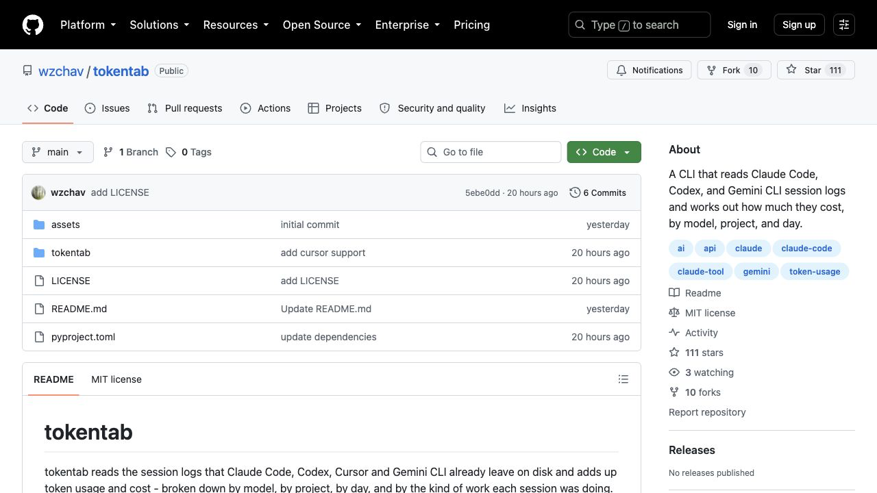Select the claude-code topic tag
The height and width of the screenshot is (493, 877).
point(806,249)
